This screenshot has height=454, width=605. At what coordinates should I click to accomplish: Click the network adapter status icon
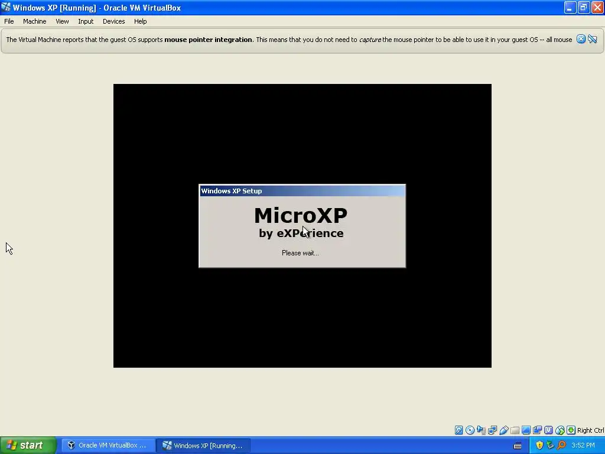point(492,430)
